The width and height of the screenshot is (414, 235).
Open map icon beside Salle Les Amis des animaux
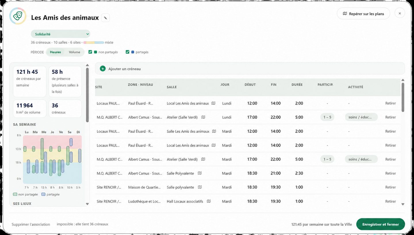tap(214, 131)
